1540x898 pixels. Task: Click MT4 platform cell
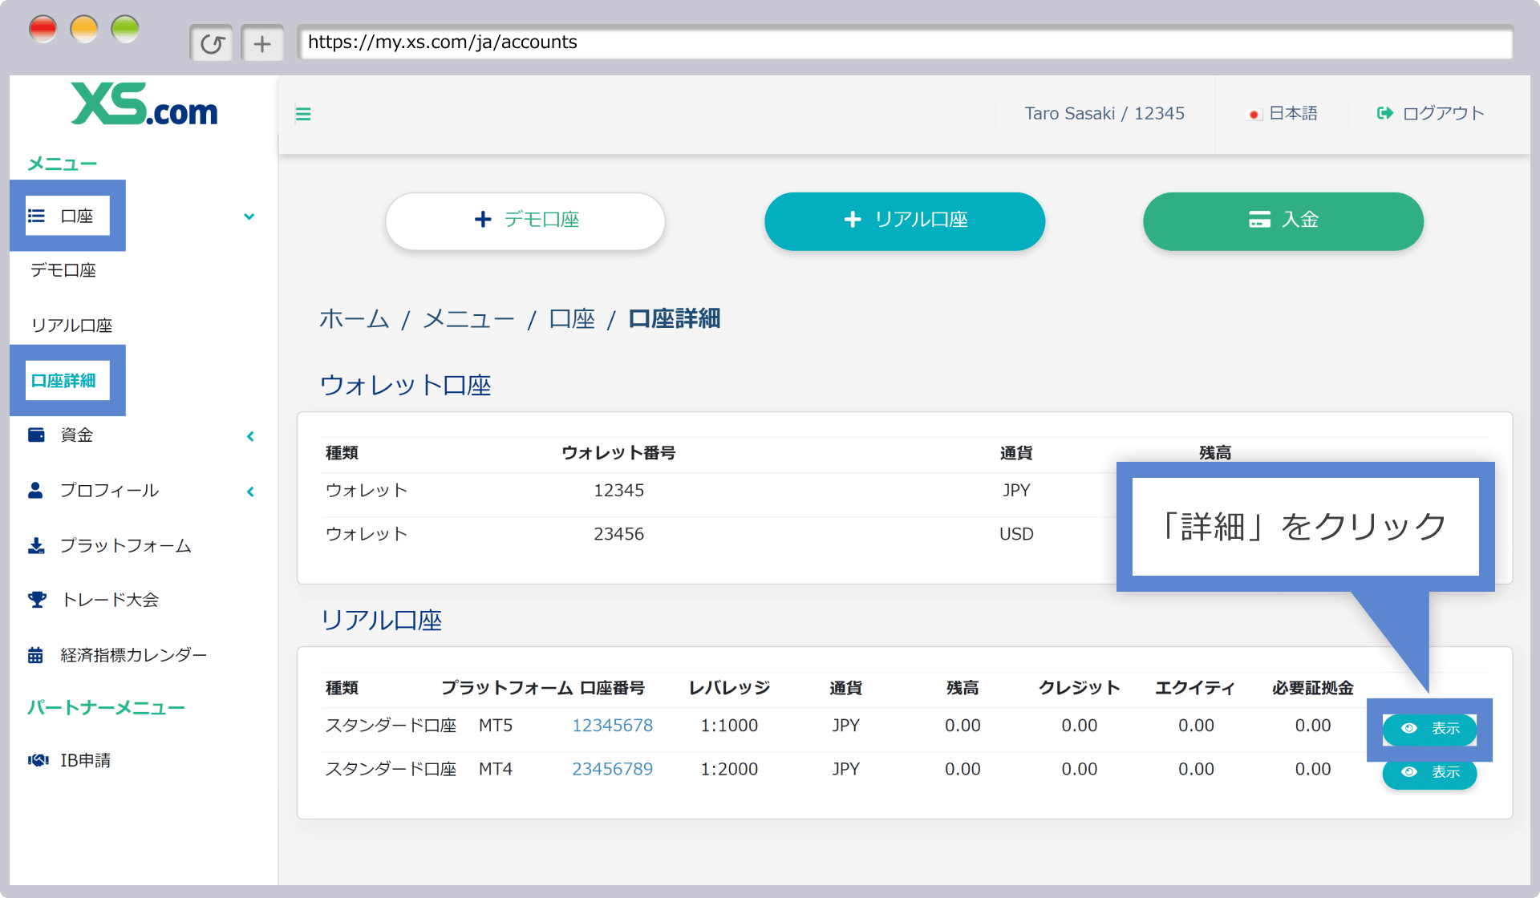point(496,769)
